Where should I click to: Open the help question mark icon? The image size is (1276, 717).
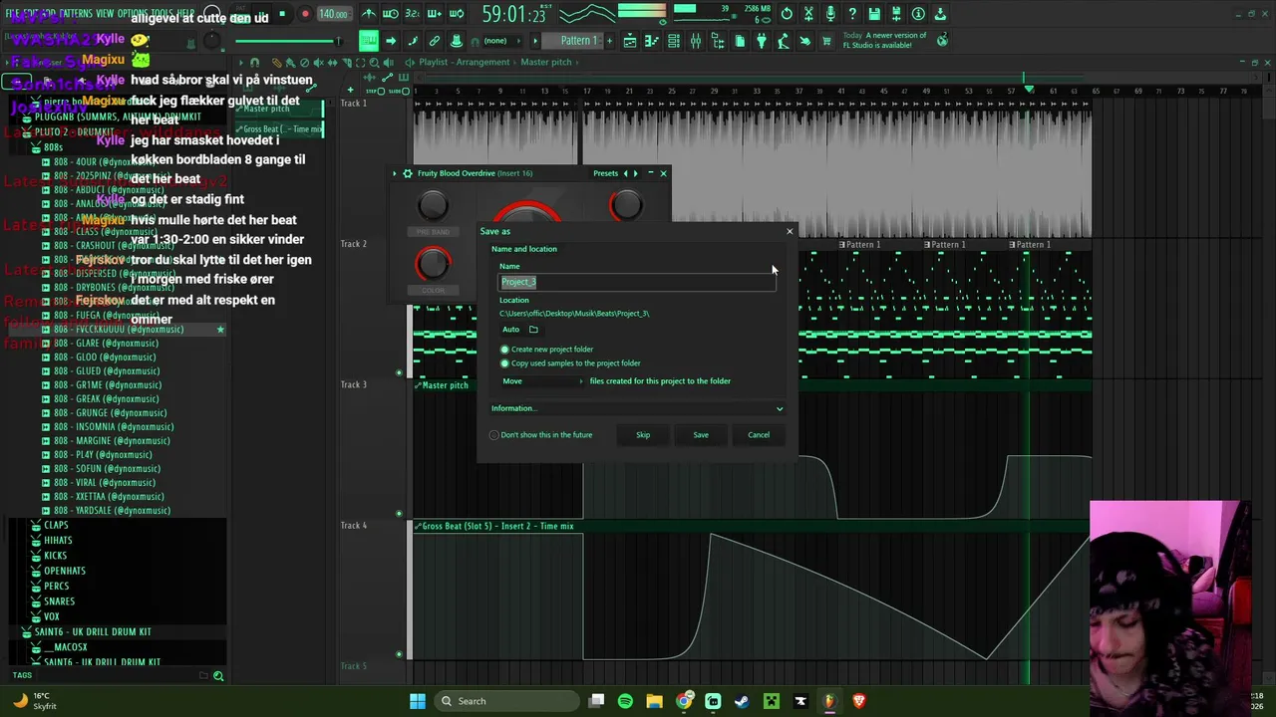(852, 14)
